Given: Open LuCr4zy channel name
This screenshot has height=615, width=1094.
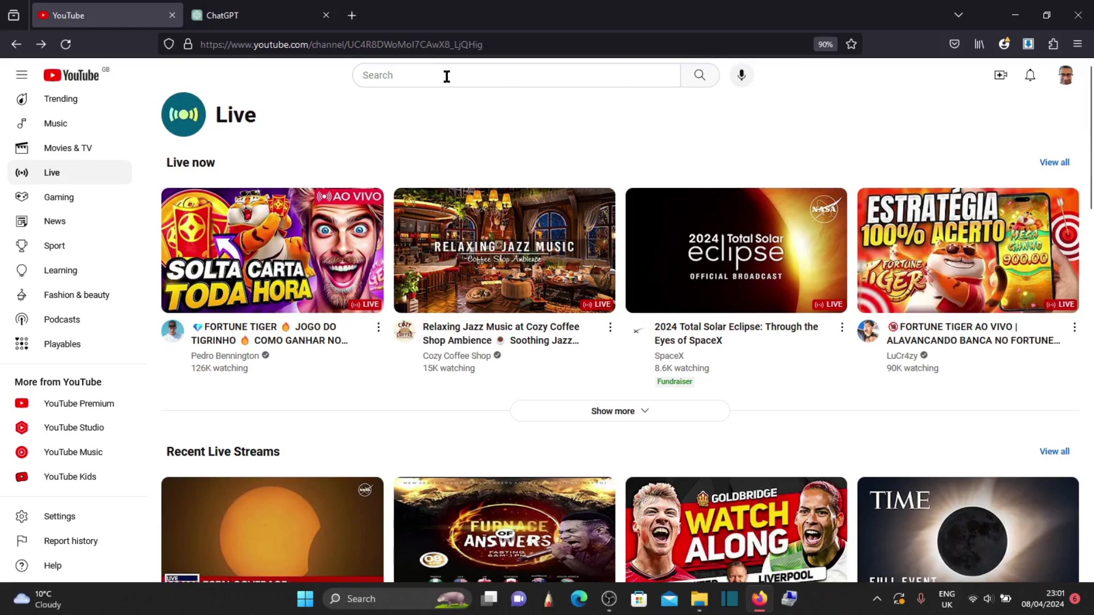Looking at the screenshot, I should click(x=902, y=355).
